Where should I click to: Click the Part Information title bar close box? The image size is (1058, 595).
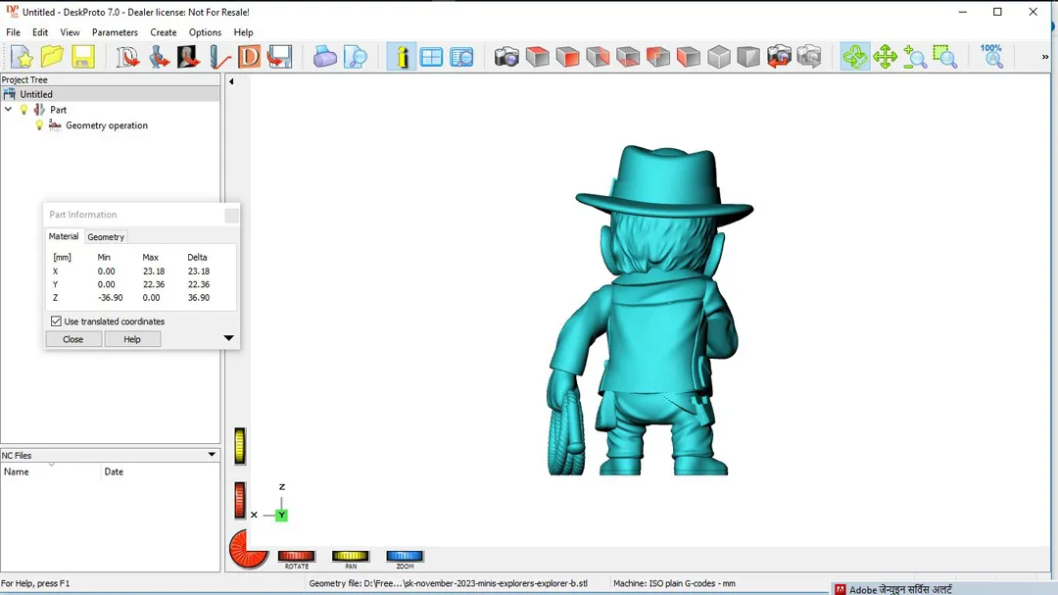click(231, 215)
